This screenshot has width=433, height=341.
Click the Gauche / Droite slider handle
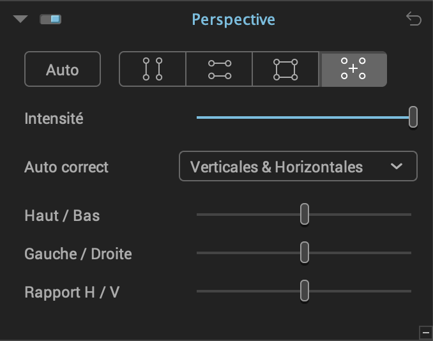pos(305,252)
